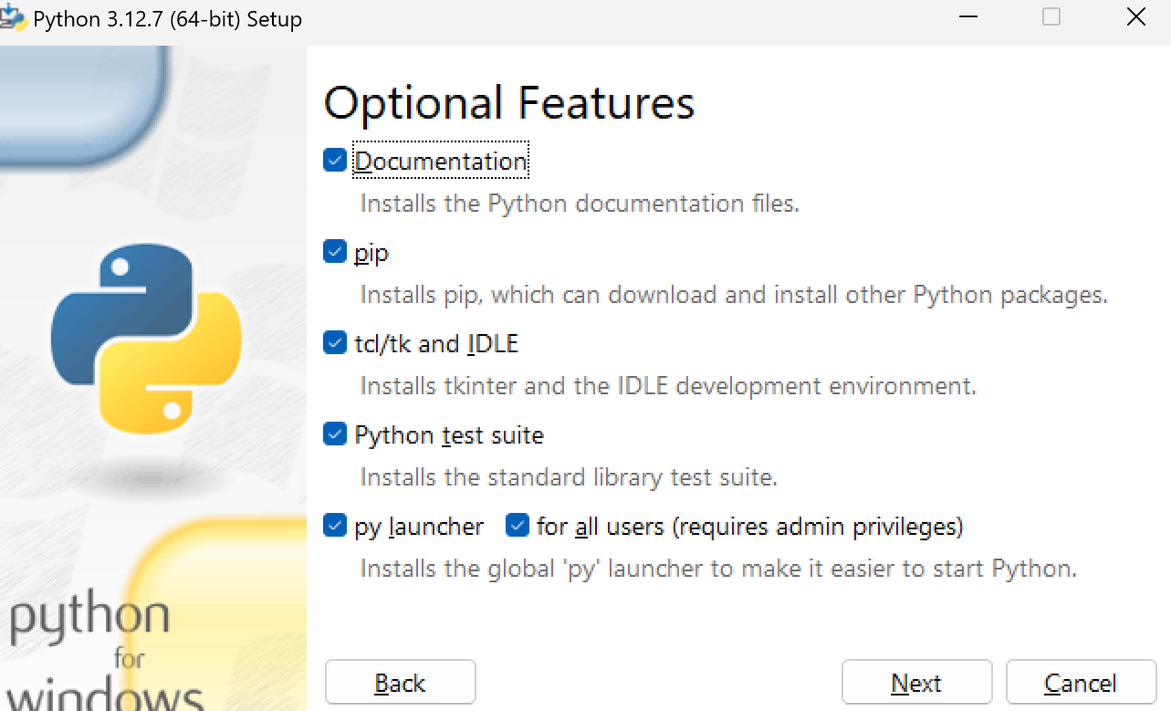1171x711 pixels.
Task: Click the tkinter and IDLE description text
Action: (x=668, y=386)
